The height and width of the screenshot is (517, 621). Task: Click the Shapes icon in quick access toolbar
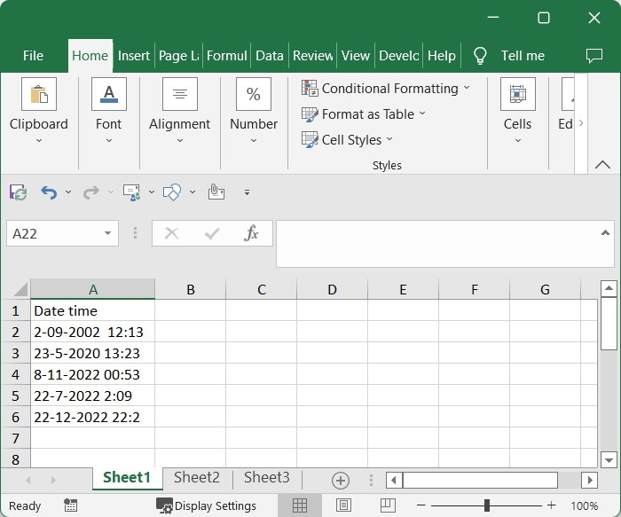(172, 192)
